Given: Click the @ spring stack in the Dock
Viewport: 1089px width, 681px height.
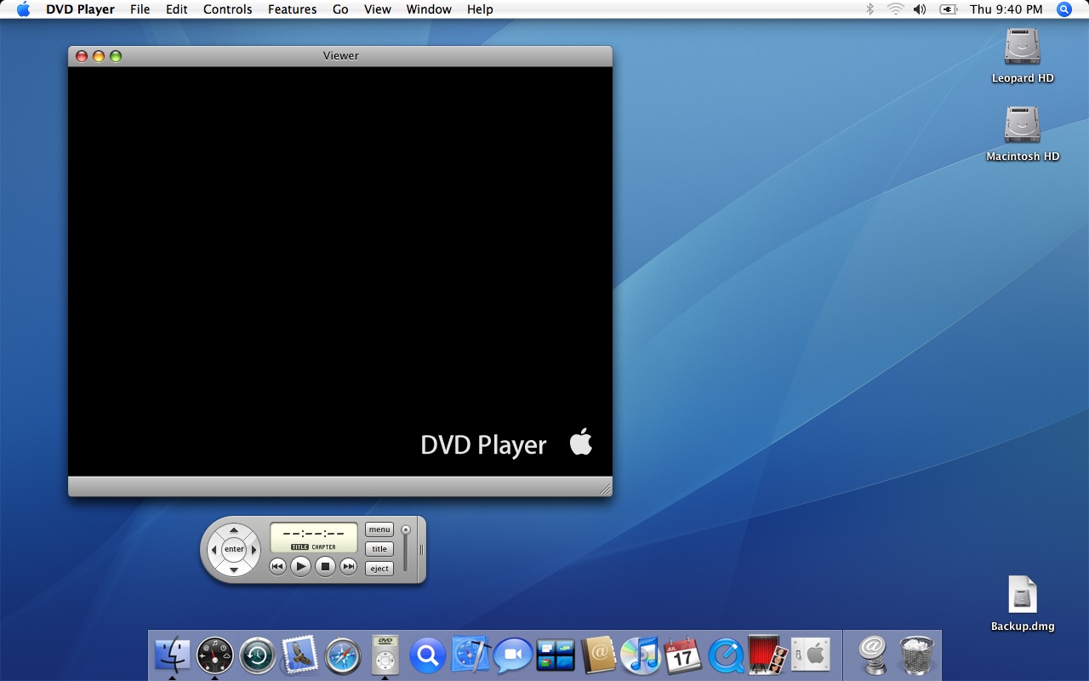Looking at the screenshot, I should point(873,655).
